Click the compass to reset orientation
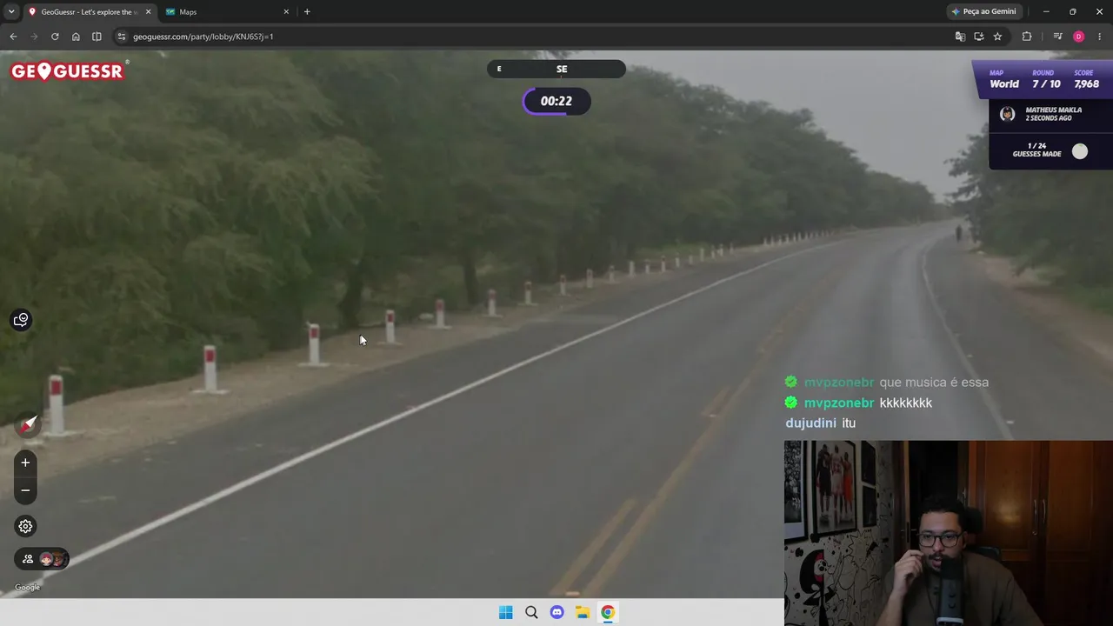 pos(29,424)
